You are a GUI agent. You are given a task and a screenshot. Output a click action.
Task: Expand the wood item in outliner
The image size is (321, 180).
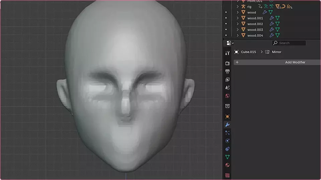[x=238, y=12]
